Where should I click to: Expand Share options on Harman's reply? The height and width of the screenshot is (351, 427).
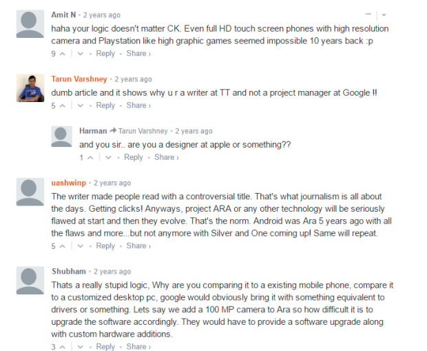[166, 157]
